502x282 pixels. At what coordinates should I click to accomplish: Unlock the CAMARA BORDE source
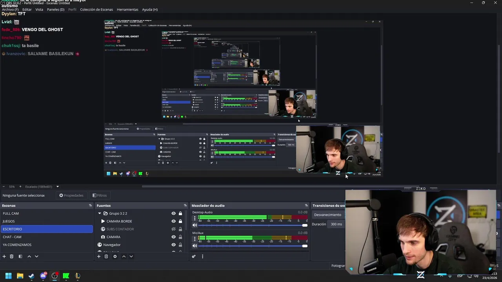point(180,221)
